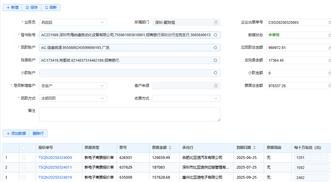Image resolution: width=331 pixels, height=182 pixels.
Task: Click the 票据类型 column header
Action: click(99, 148)
